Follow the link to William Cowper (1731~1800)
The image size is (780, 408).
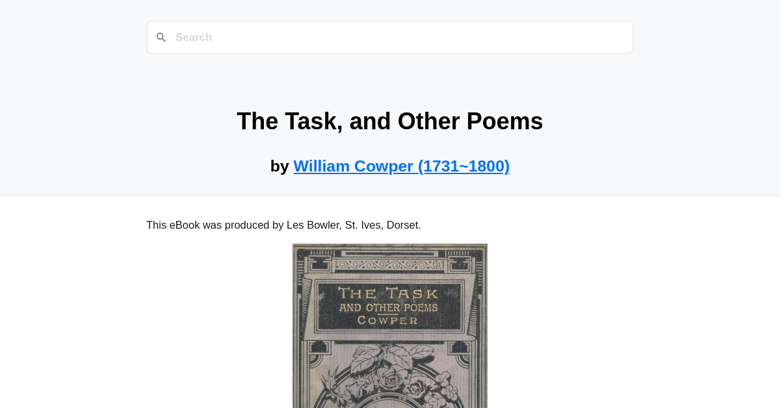click(x=401, y=166)
